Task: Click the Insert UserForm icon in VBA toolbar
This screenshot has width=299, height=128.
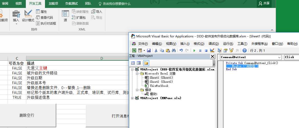Action: click(140, 50)
